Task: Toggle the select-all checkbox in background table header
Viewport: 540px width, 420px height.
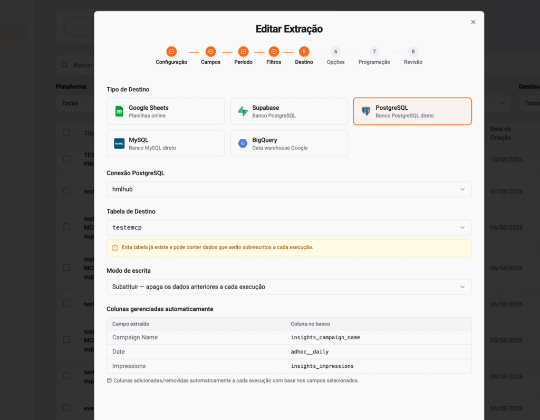Action: coord(66,132)
